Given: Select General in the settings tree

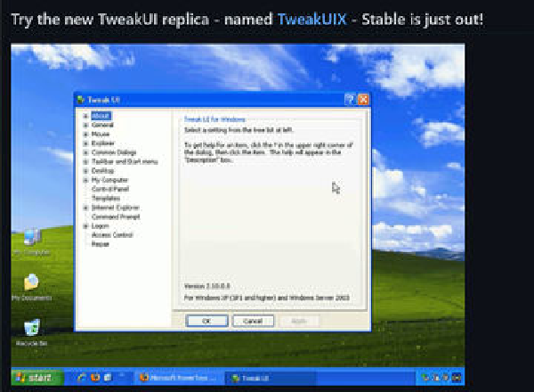Looking at the screenshot, I should click(x=102, y=125).
